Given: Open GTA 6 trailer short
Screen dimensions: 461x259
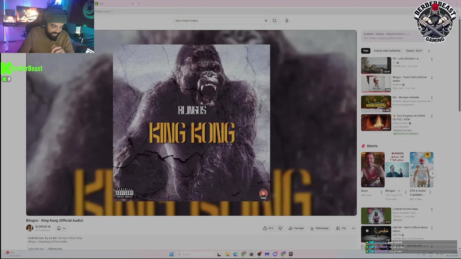Looking at the screenshot, I should 421,169.
